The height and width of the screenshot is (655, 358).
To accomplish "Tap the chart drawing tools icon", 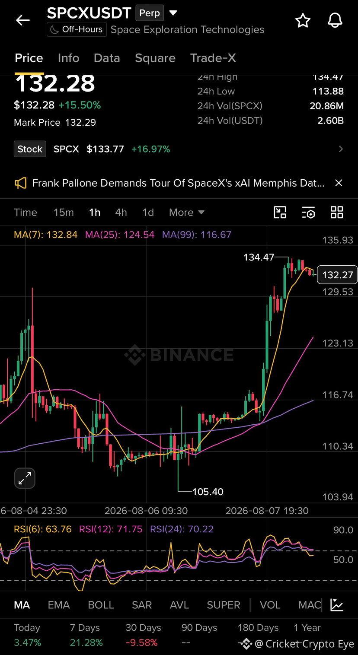I will pos(280,212).
